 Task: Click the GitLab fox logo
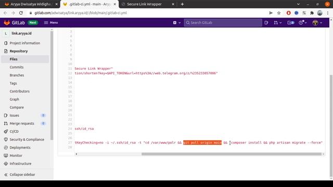pyautogui.click(x=7, y=22)
